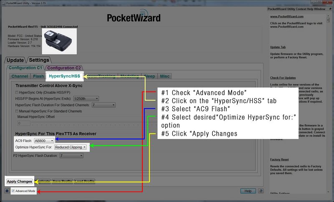Click the 'Hardware Version: 114.114' text

click(24, 46)
